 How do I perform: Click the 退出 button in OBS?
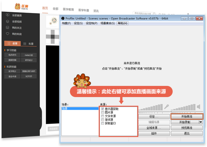coord(187,133)
